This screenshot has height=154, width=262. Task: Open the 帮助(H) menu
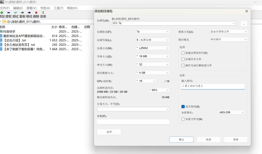coord(72,8)
